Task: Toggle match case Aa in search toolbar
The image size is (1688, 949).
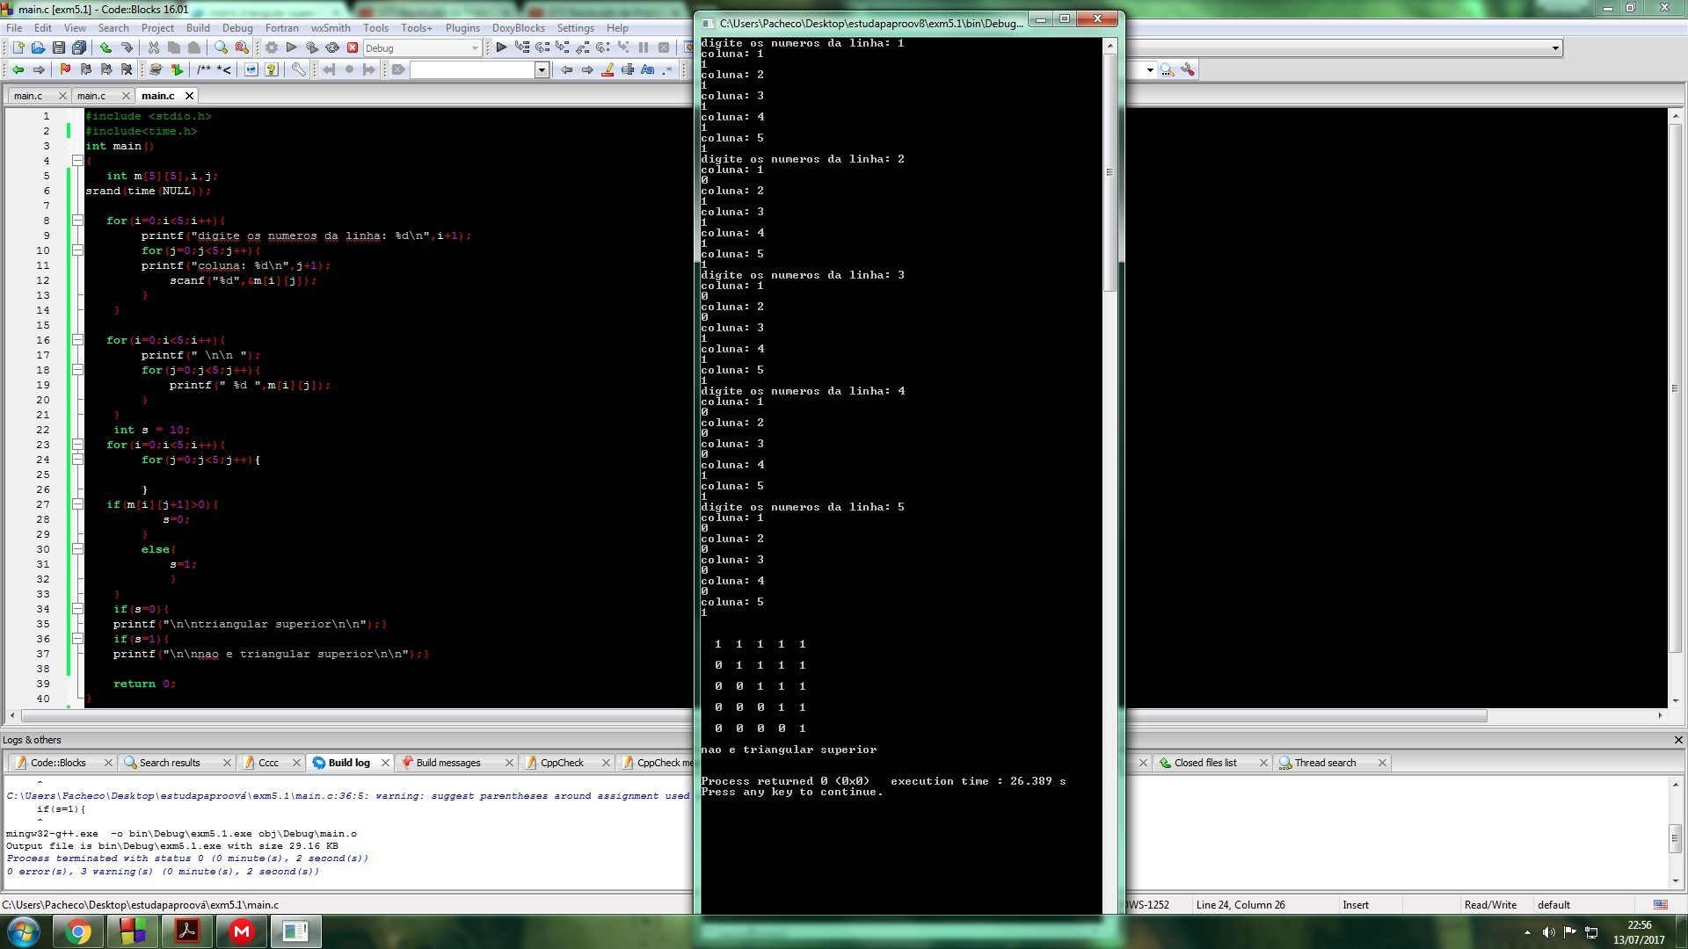Action: click(648, 69)
